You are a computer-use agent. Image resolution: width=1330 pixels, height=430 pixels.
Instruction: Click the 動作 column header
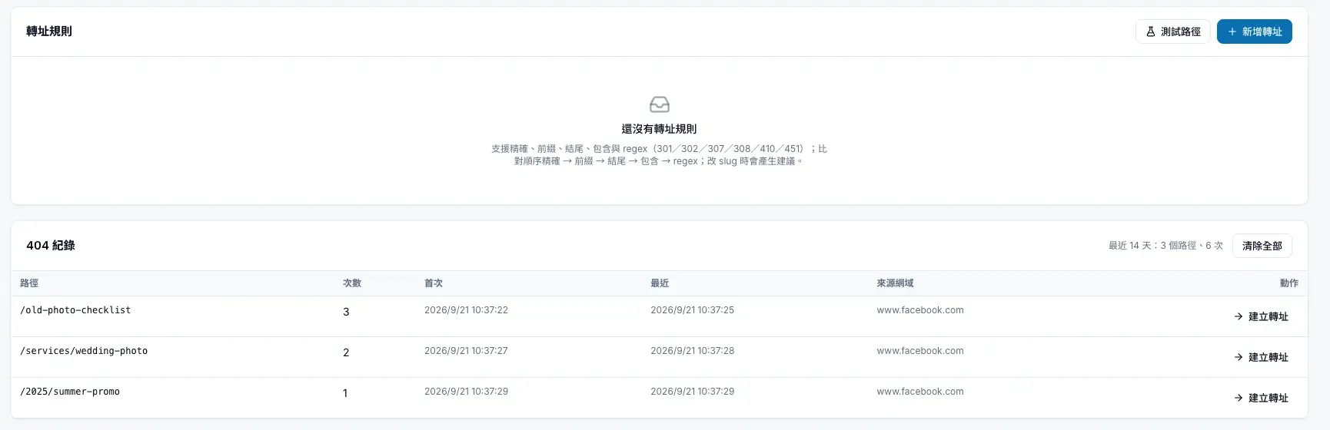tap(1289, 283)
